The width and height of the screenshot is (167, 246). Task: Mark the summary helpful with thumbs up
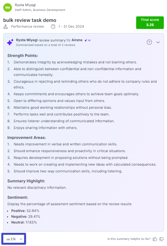click(x=155, y=239)
